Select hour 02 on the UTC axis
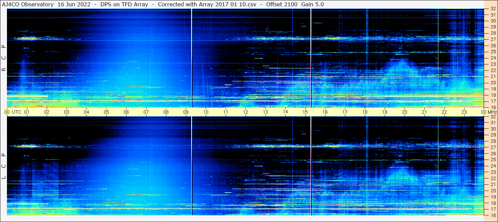 [47, 112]
